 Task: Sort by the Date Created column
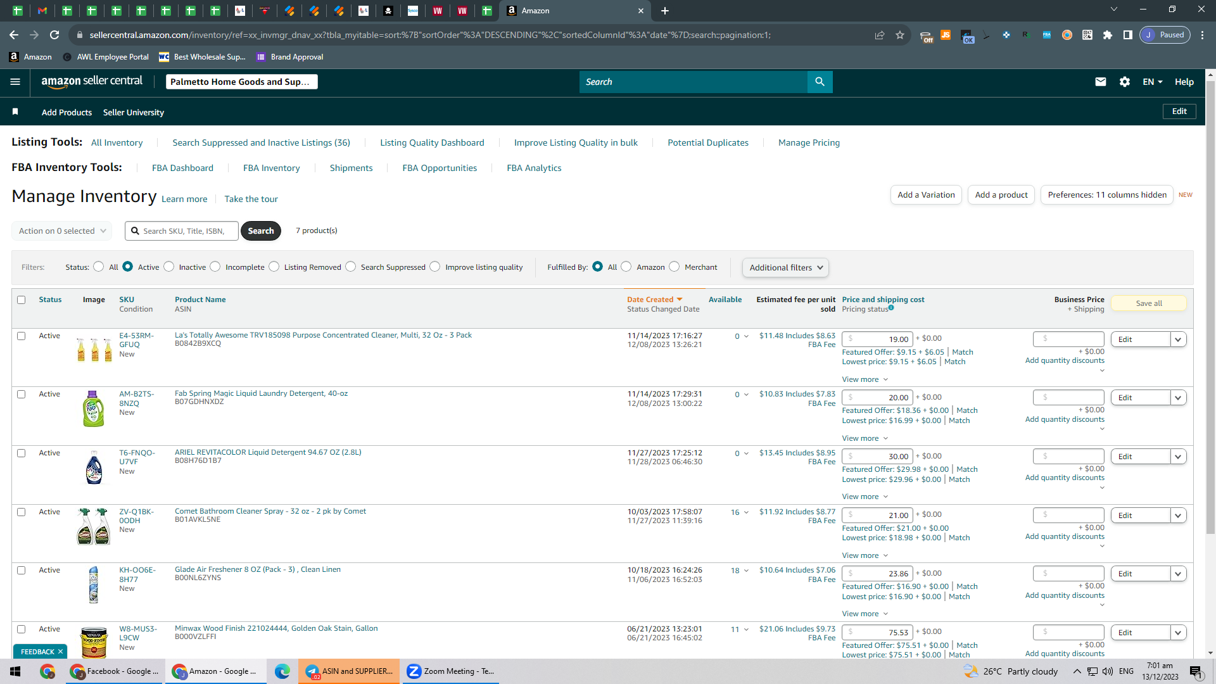[x=654, y=300]
